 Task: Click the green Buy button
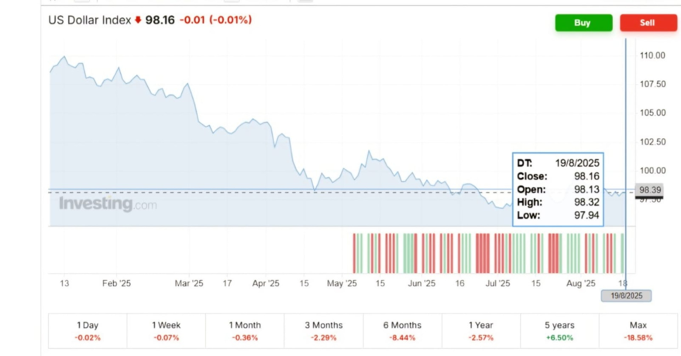[x=583, y=23]
